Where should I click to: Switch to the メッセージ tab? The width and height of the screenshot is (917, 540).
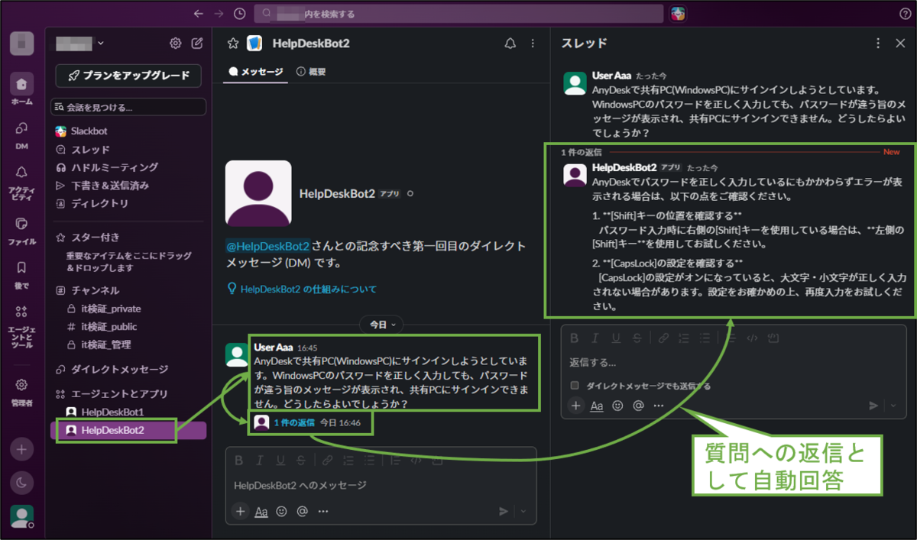point(256,72)
